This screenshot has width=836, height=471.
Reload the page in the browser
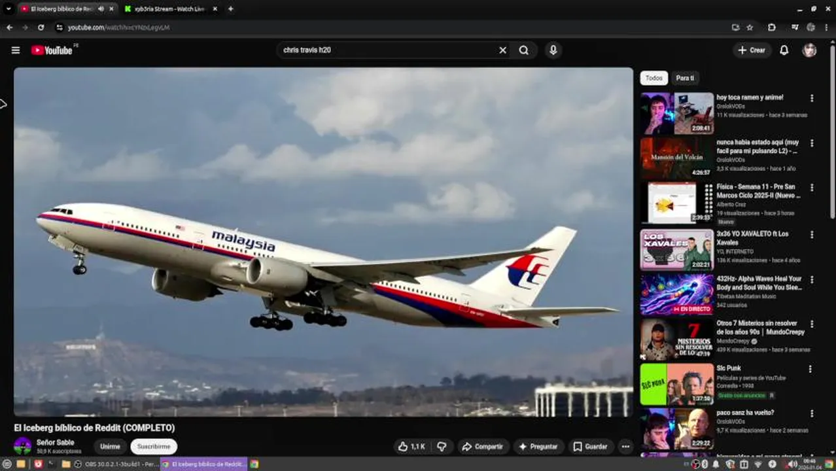tap(41, 27)
